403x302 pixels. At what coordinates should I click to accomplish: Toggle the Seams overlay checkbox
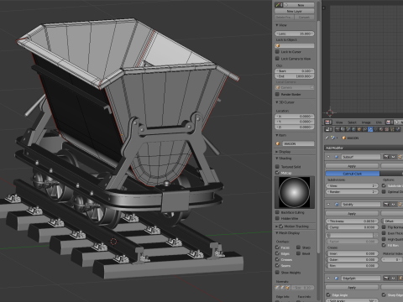pyautogui.click(x=277, y=265)
